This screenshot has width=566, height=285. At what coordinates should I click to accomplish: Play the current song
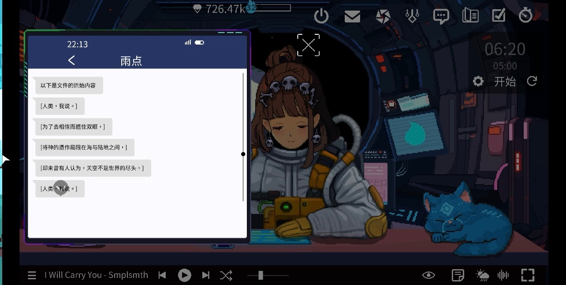point(184,275)
